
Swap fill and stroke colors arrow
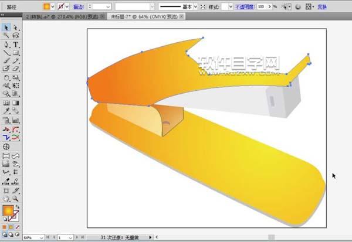click(x=17, y=207)
